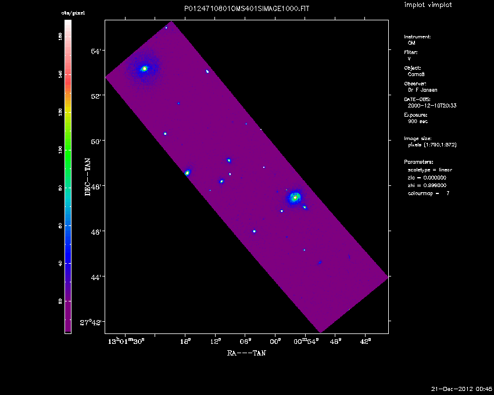Click the 44' declination tick label

pos(96,278)
